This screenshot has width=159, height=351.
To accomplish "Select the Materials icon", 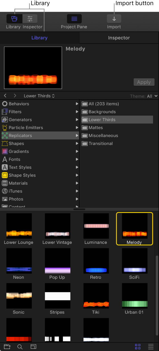I will click(5, 183).
